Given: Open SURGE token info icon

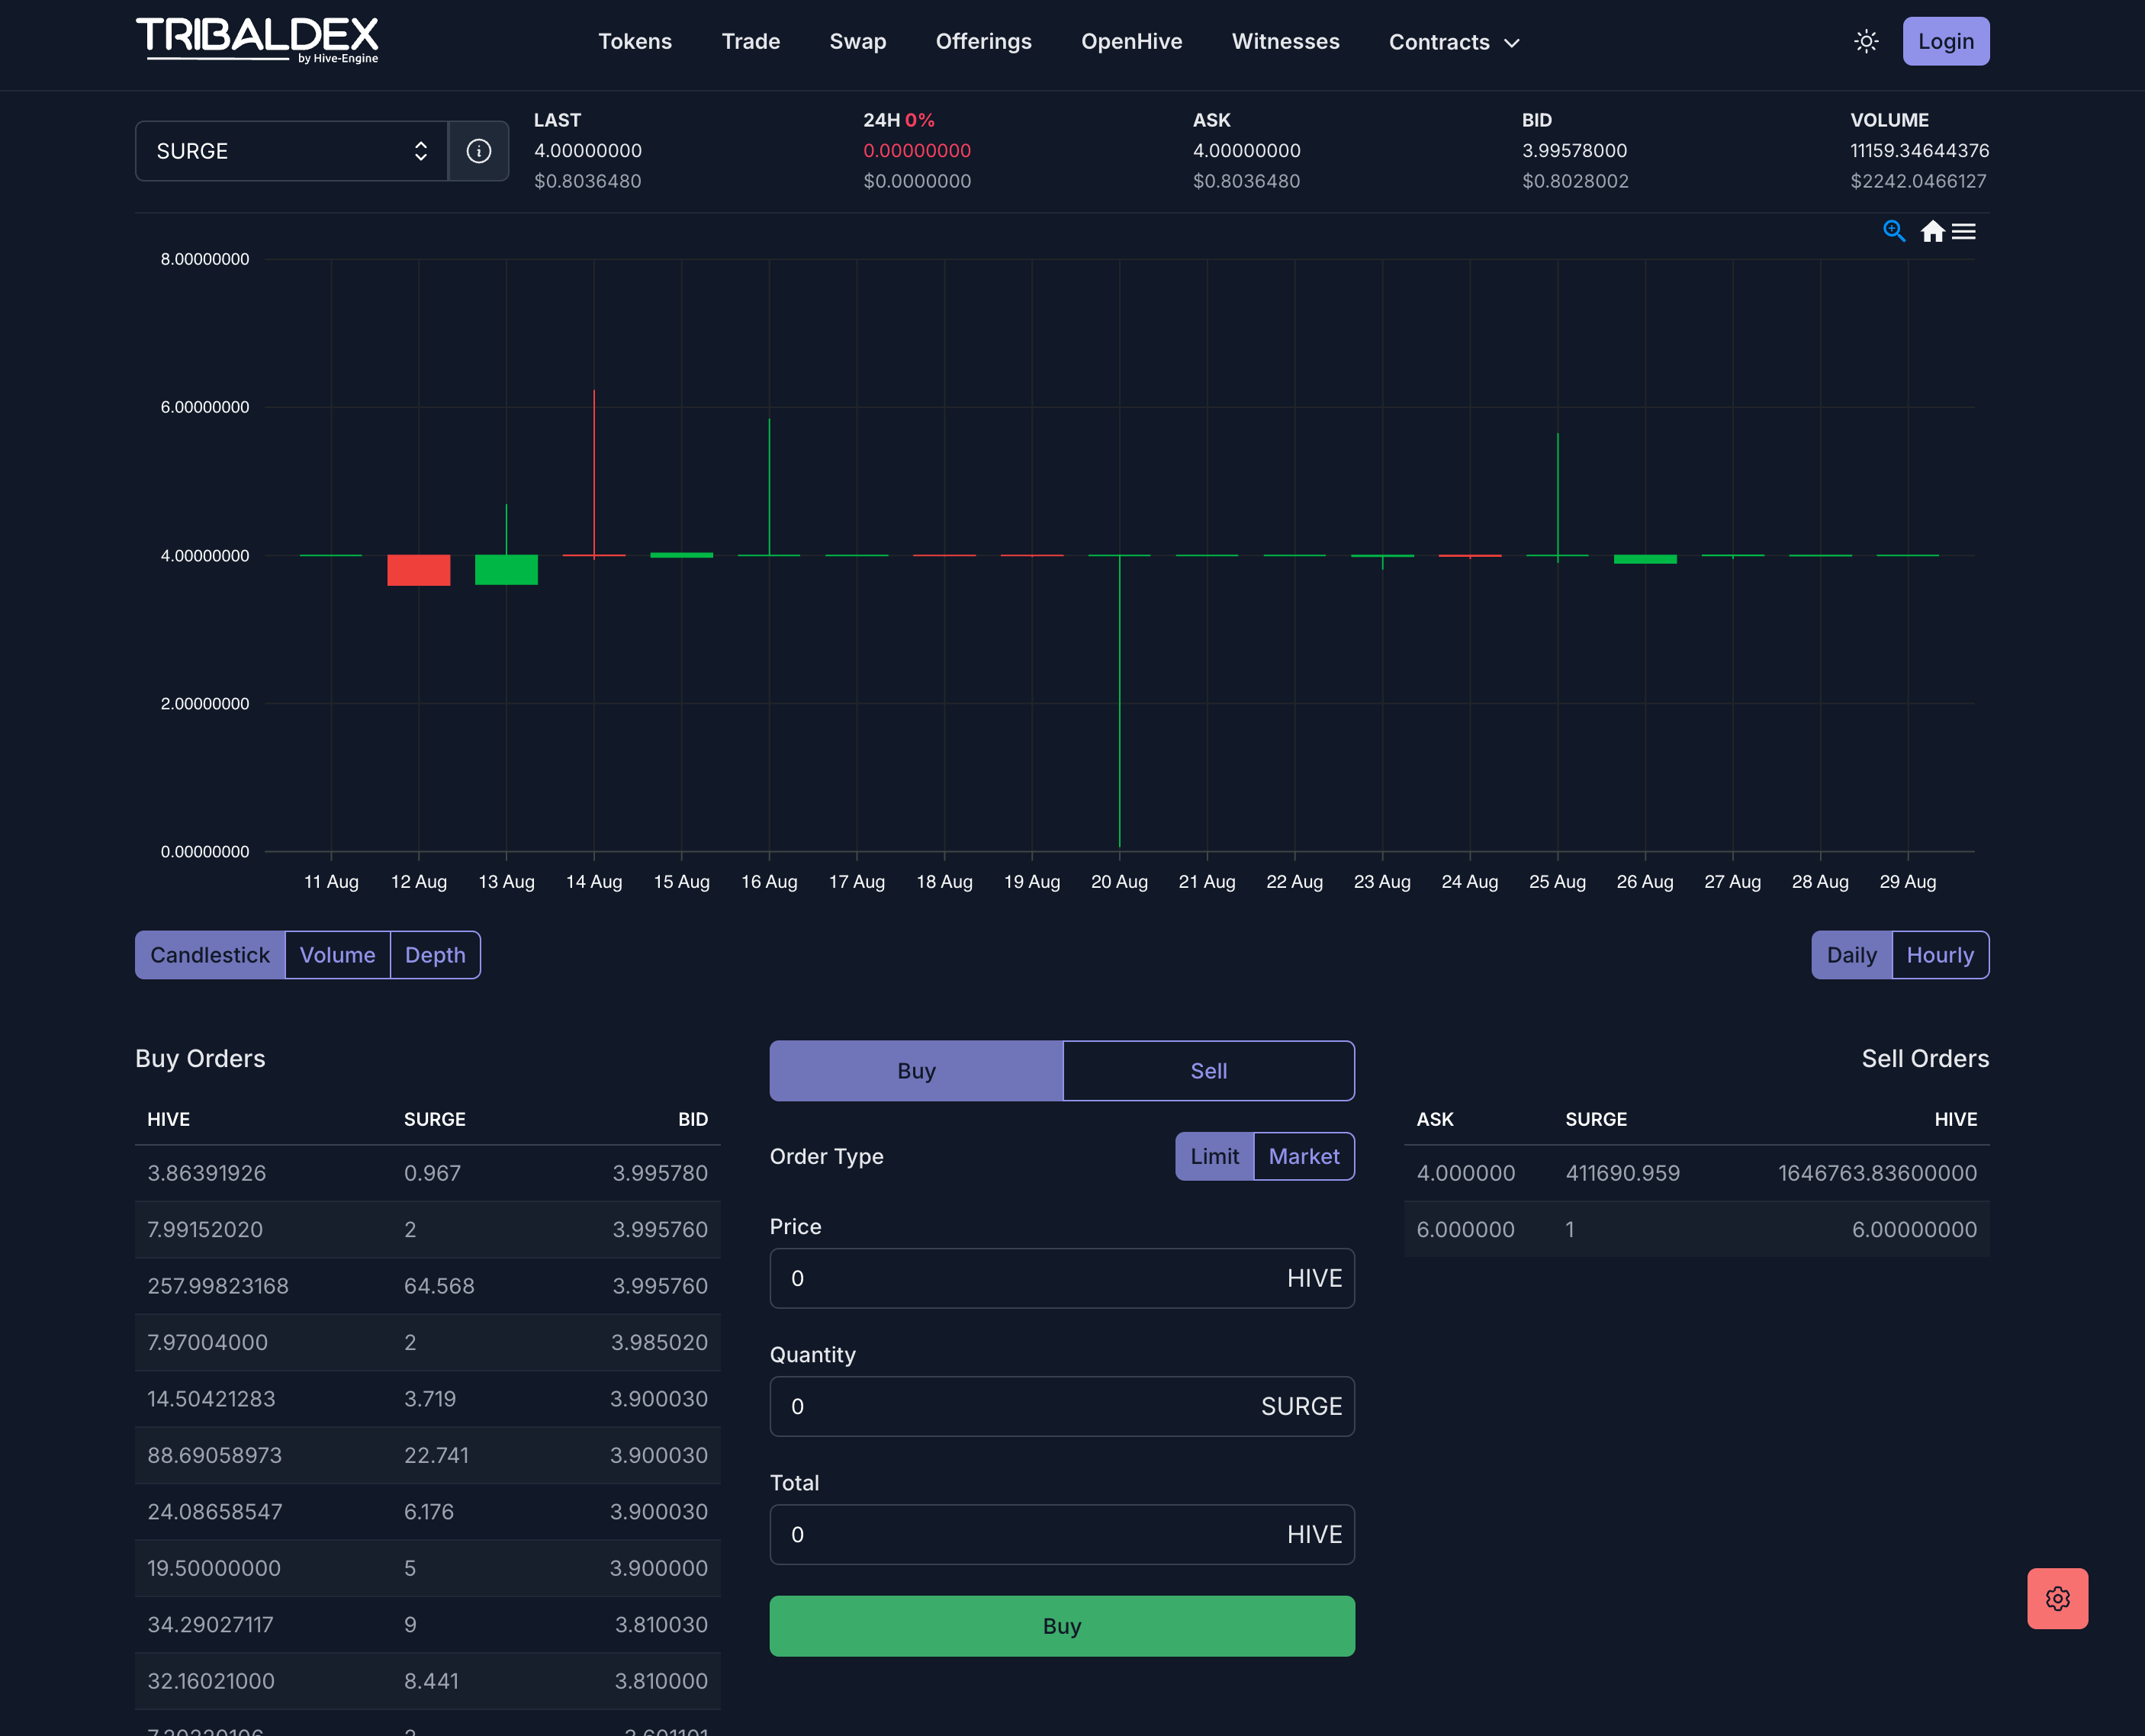Looking at the screenshot, I should tap(478, 151).
